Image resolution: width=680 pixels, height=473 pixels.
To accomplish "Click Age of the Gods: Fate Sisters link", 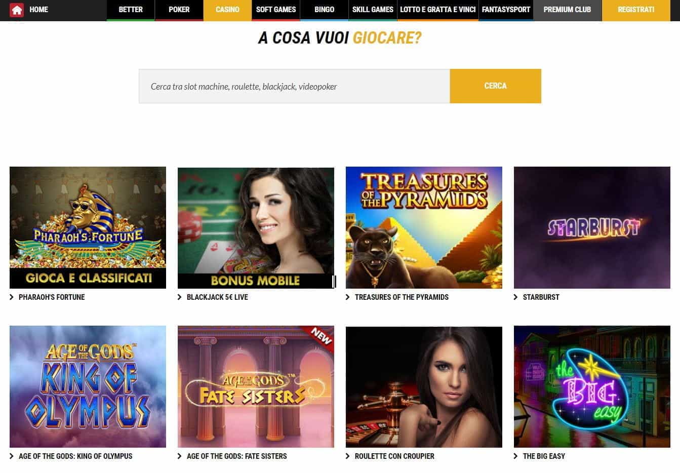I will click(236, 456).
